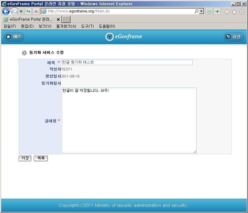Expand the recent pages dropdown arrow
Image resolution: width=248 pixels, height=213 pixels.
(x=21, y=12)
